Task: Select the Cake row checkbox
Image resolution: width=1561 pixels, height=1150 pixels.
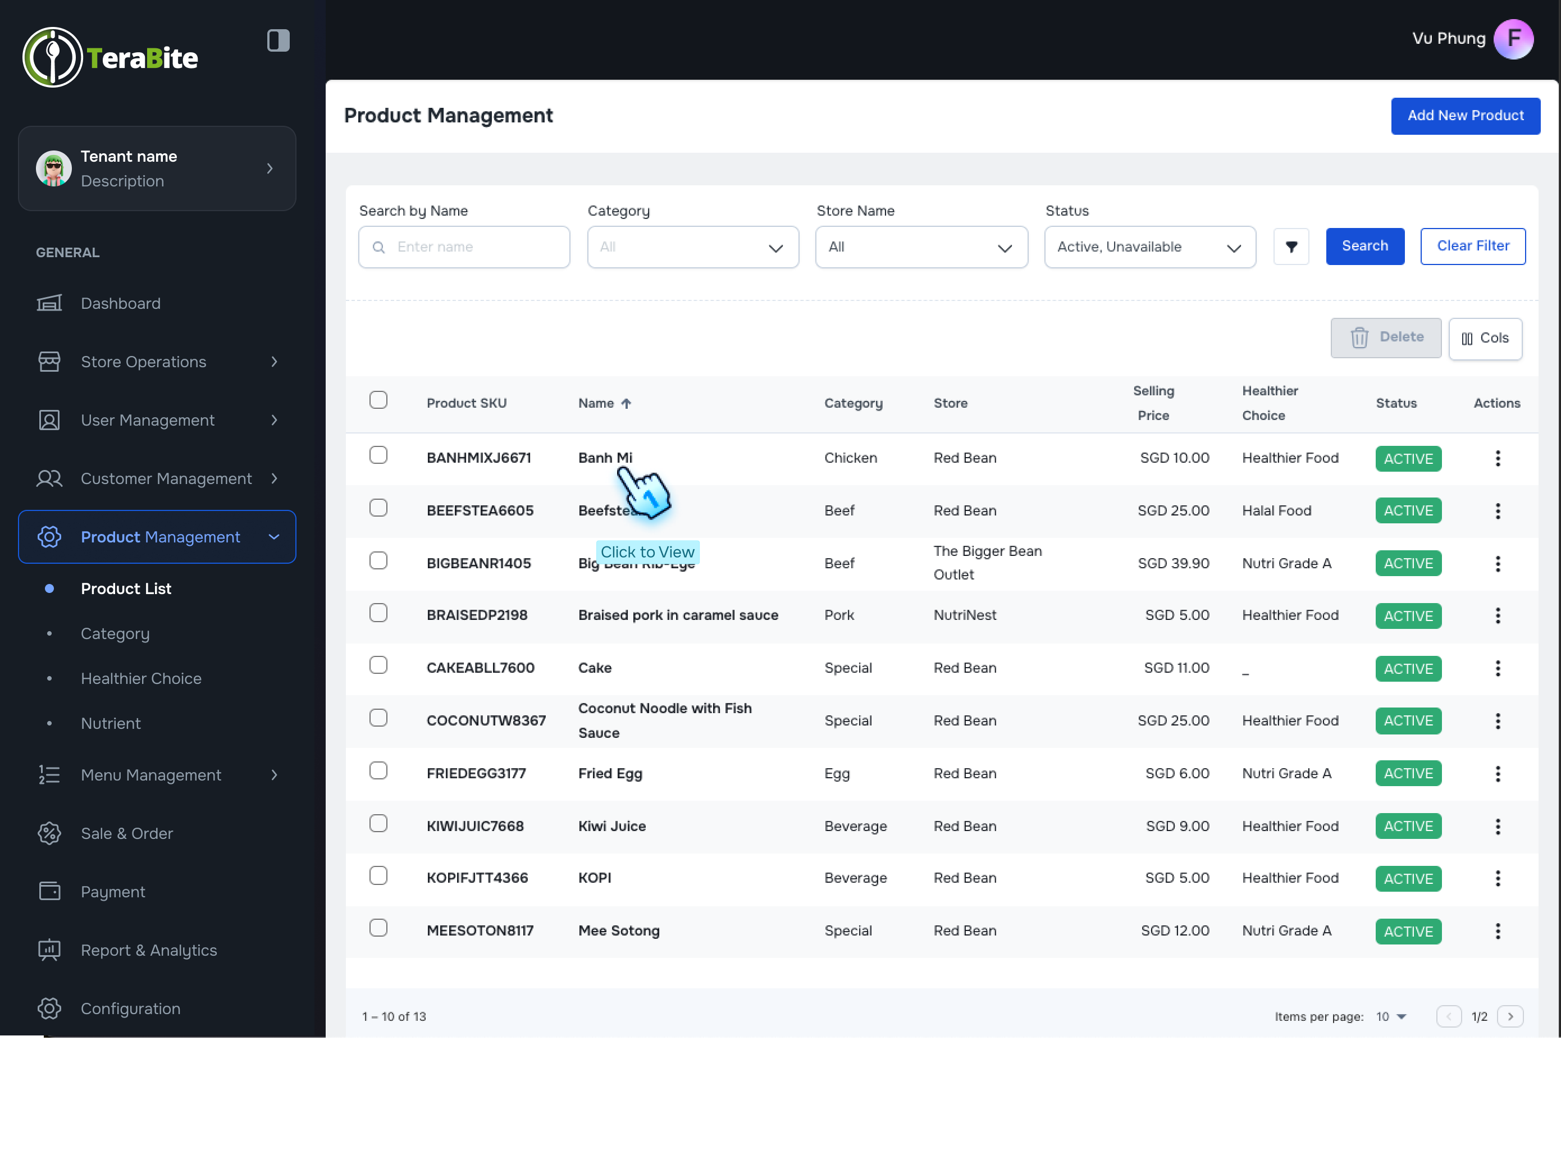Action: 378,665
